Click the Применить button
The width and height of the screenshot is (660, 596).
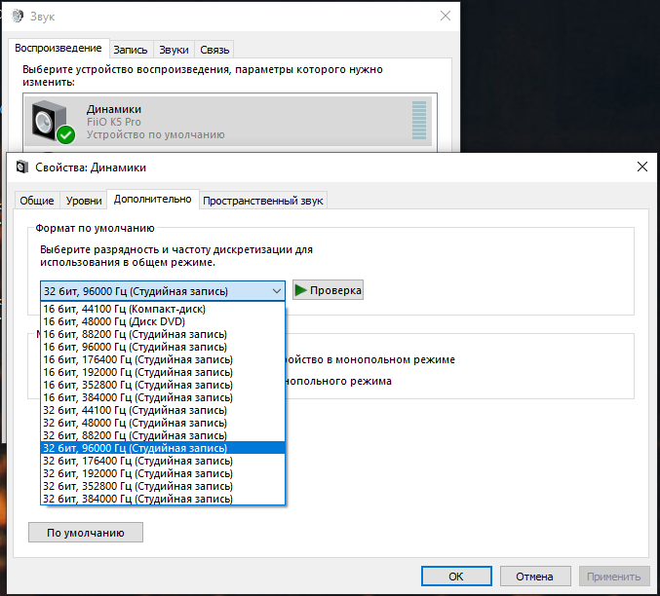(x=614, y=576)
